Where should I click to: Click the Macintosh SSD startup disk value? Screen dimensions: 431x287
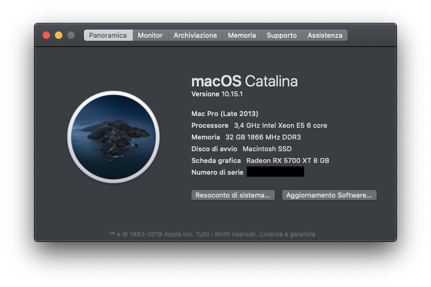pyautogui.click(x=267, y=149)
